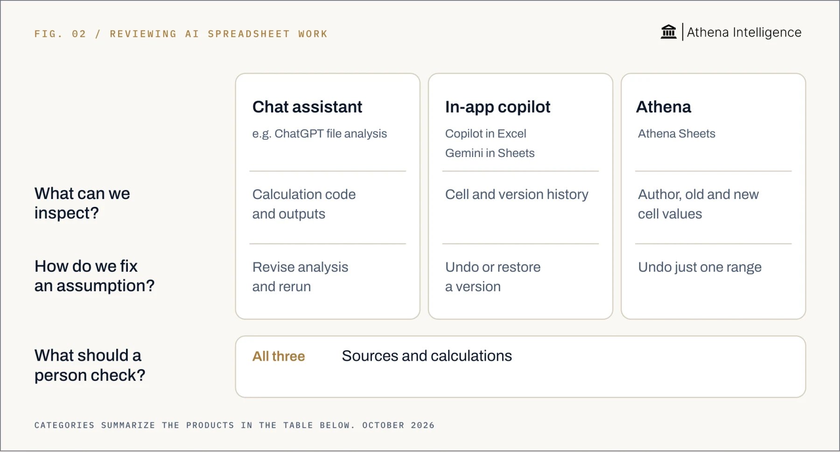The width and height of the screenshot is (840, 452).
Task: Click 'Cell and version history' cell
Action: click(x=517, y=194)
